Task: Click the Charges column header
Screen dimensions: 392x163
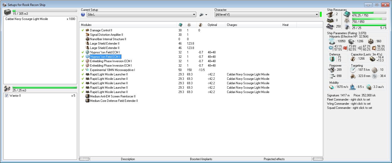Action: [253, 25]
